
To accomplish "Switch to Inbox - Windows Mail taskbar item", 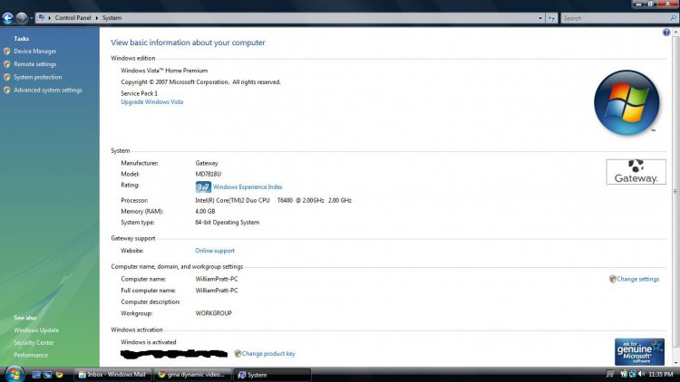I will click(112, 375).
